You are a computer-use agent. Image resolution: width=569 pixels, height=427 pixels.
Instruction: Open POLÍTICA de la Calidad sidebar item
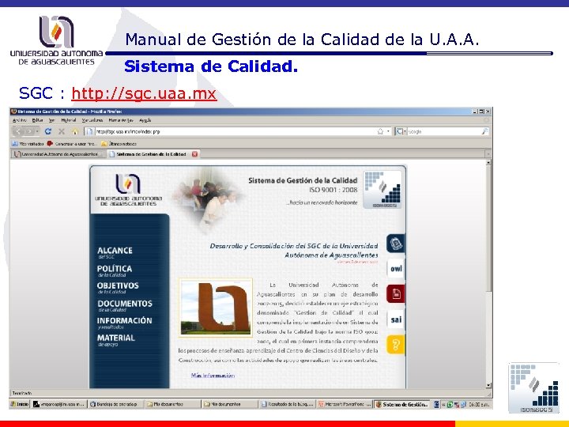tap(115, 271)
